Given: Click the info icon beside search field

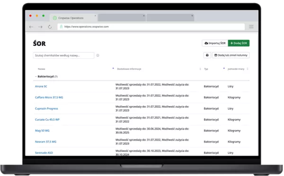Looking at the screenshot, I should pos(98,55).
